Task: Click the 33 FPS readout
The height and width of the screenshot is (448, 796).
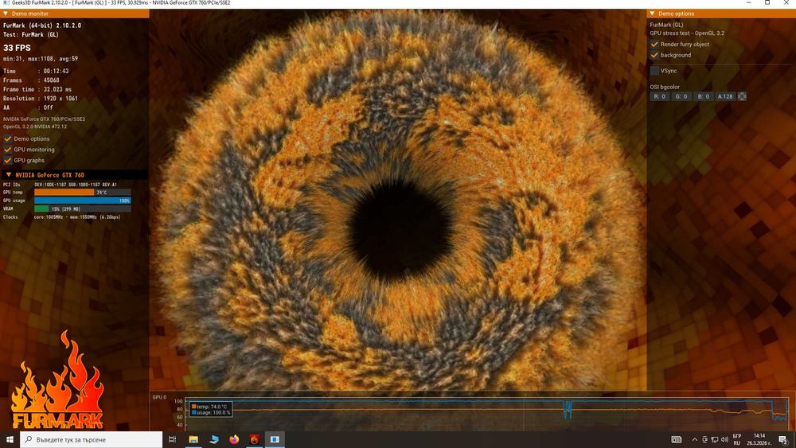Action: click(x=17, y=48)
